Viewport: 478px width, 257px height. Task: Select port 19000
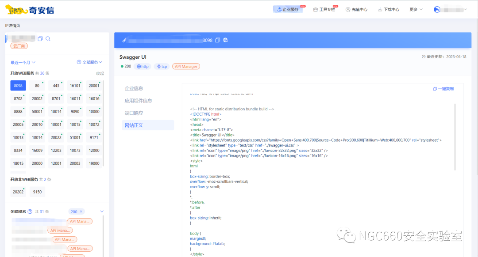(94, 163)
